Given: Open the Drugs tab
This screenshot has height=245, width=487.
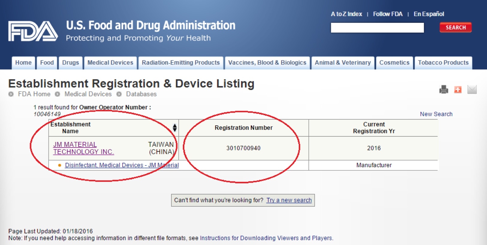Looking at the screenshot, I should pyautogui.click(x=70, y=63).
